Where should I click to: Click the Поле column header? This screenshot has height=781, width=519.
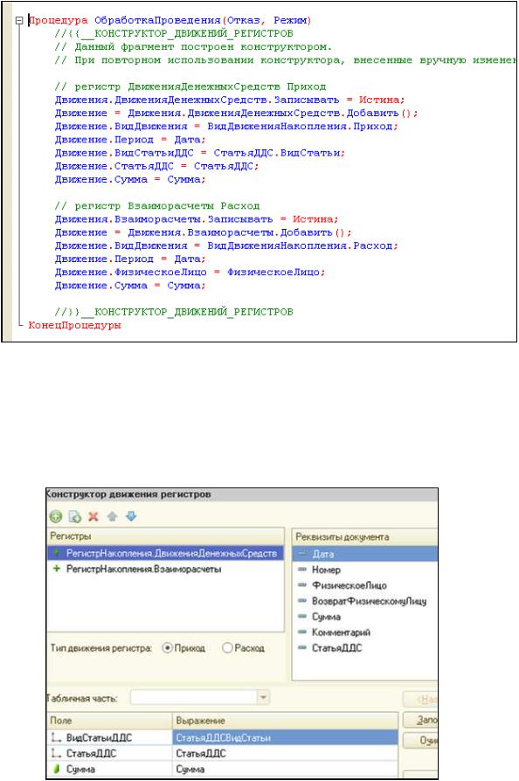(x=110, y=721)
